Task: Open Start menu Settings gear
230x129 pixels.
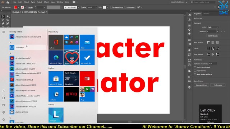Action: pyautogui.click(x=4, y=112)
